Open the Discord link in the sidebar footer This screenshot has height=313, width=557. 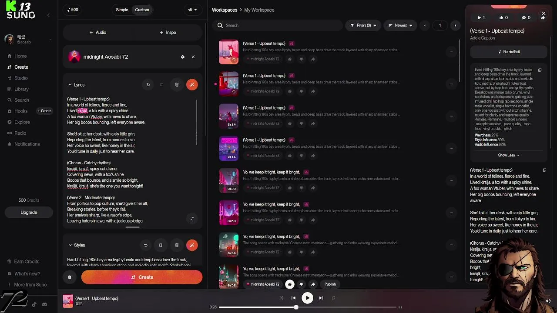point(44,304)
